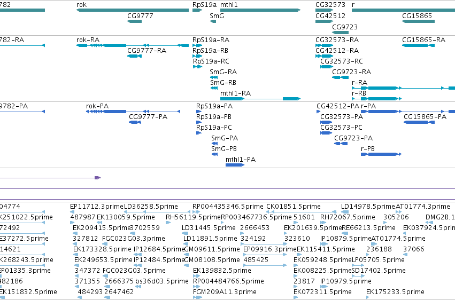Image resolution: width=455 pixels, height=300 pixels.
Task: Select the CG32573-PC protein label
Action: point(342,128)
